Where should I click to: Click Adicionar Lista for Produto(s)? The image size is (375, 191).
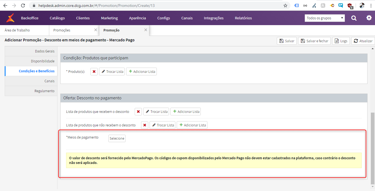(x=141, y=71)
